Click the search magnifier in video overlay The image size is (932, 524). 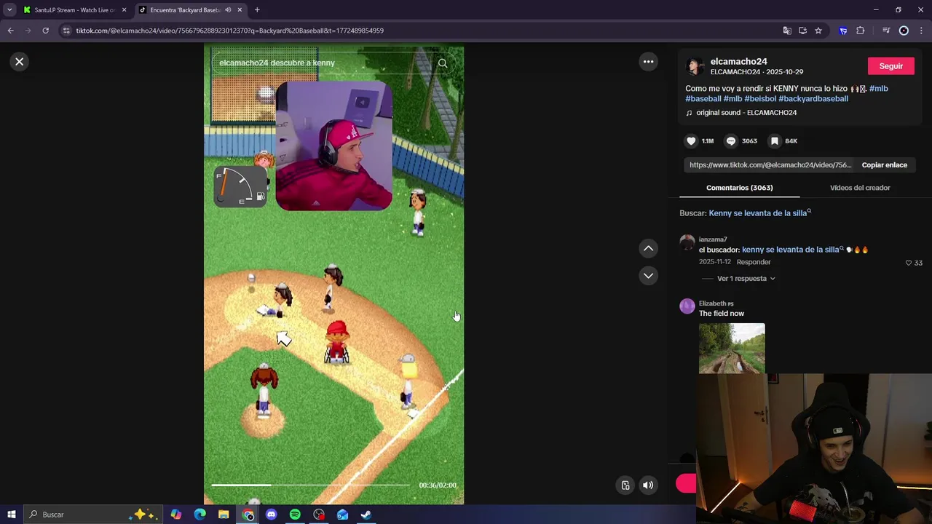442,63
